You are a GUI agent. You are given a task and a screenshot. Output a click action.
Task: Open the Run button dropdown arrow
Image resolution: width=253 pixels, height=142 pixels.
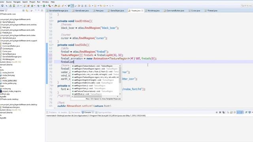(x=47, y=6)
